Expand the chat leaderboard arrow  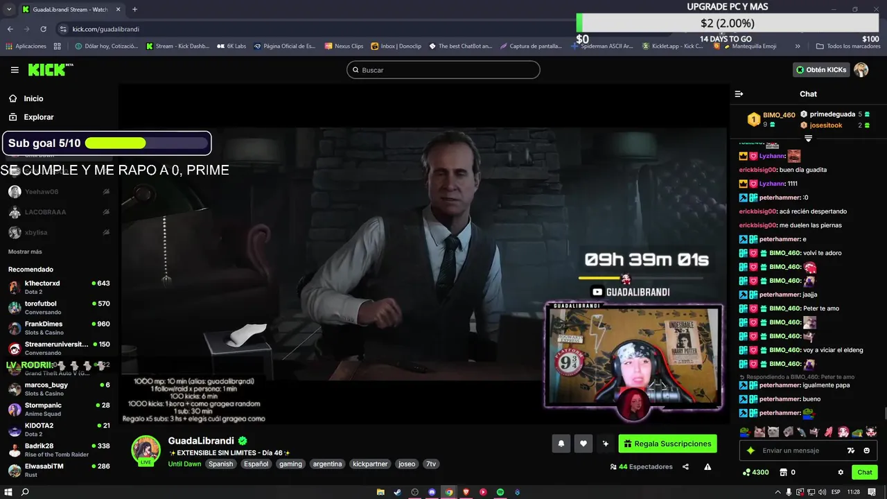click(x=808, y=139)
